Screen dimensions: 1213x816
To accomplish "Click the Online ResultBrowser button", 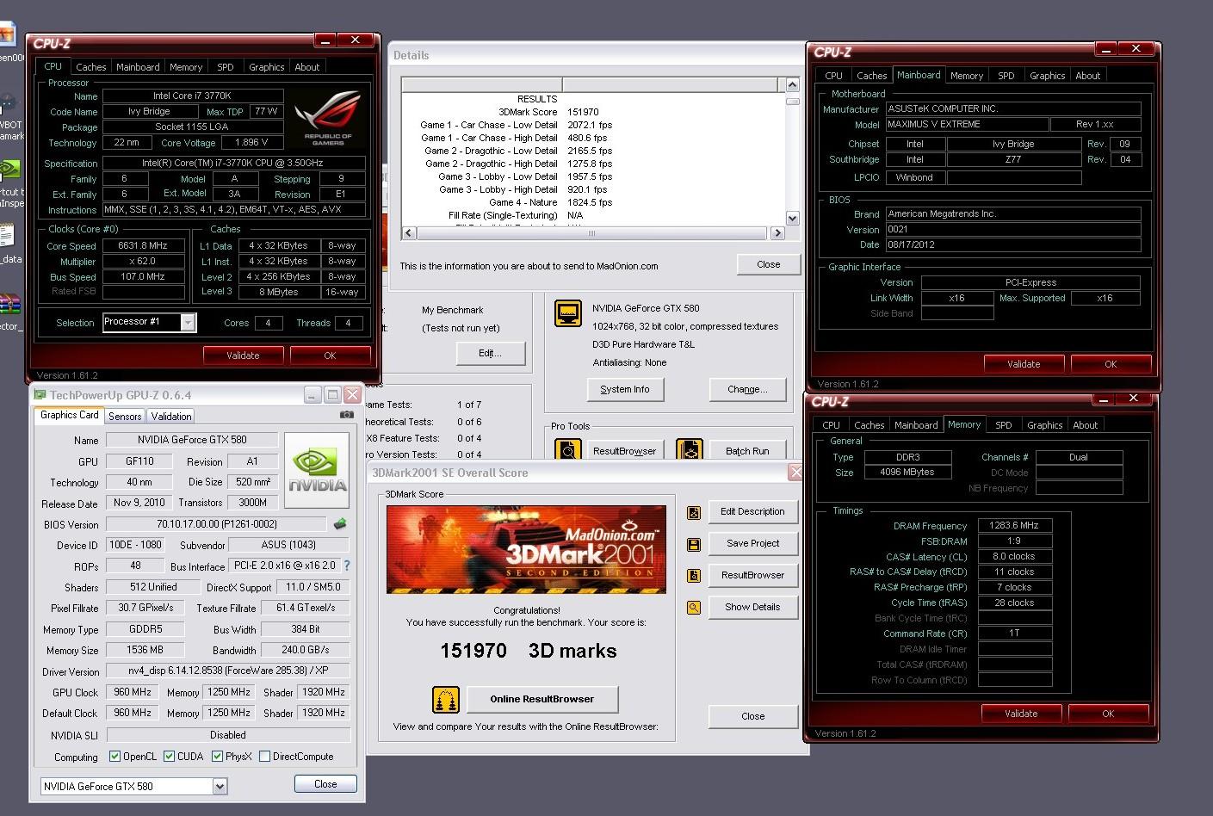I will pos(542,699).
